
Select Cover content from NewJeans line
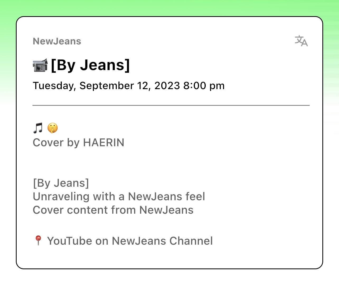[113, 210]
